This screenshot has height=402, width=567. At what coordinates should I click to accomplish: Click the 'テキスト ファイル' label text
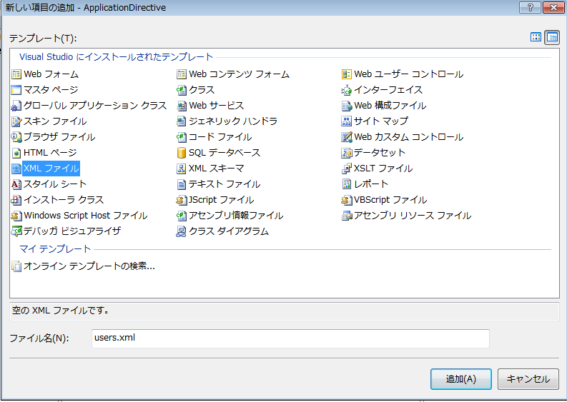coord(225,184)
